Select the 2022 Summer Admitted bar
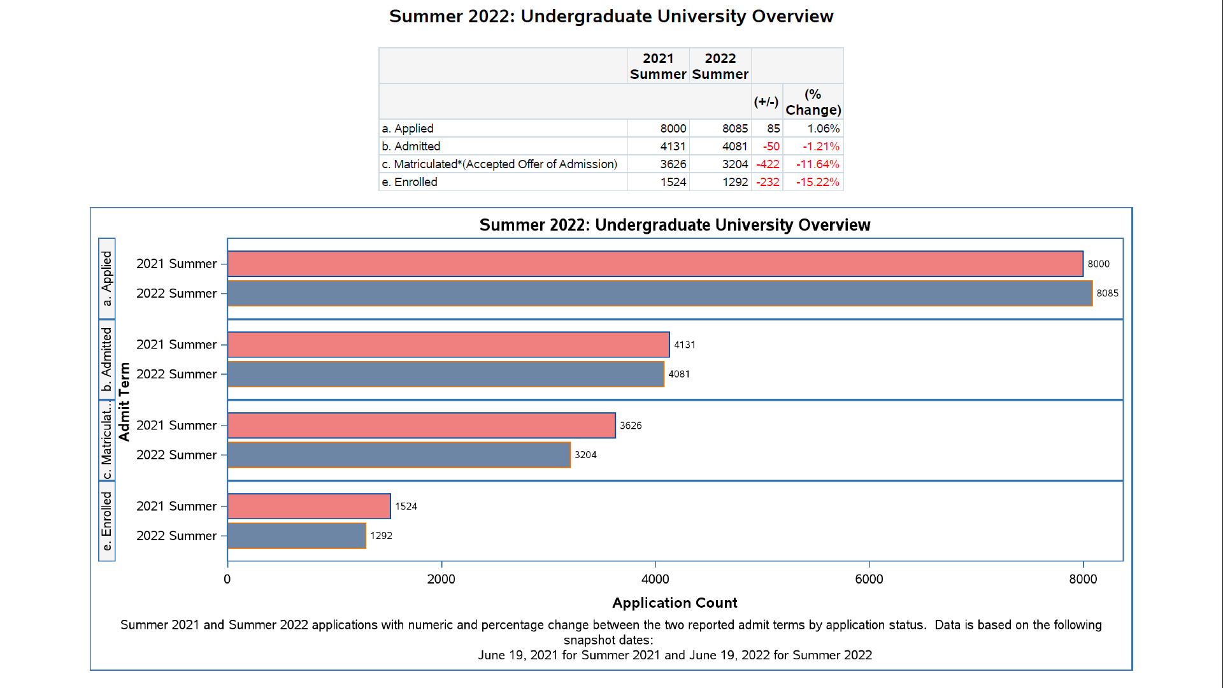 [445, 374]
